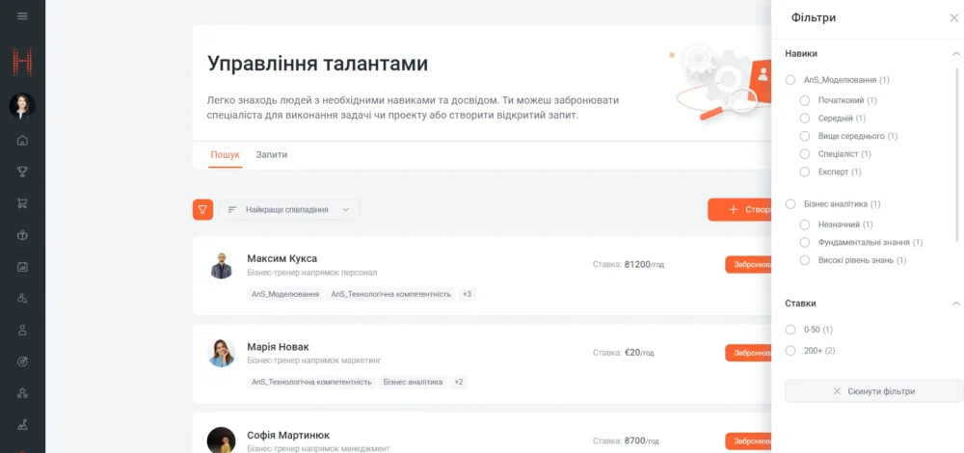Open the Найкраще співпадіння sort dropdown
The width and height of the screenshot is (964, 453).
289,209
